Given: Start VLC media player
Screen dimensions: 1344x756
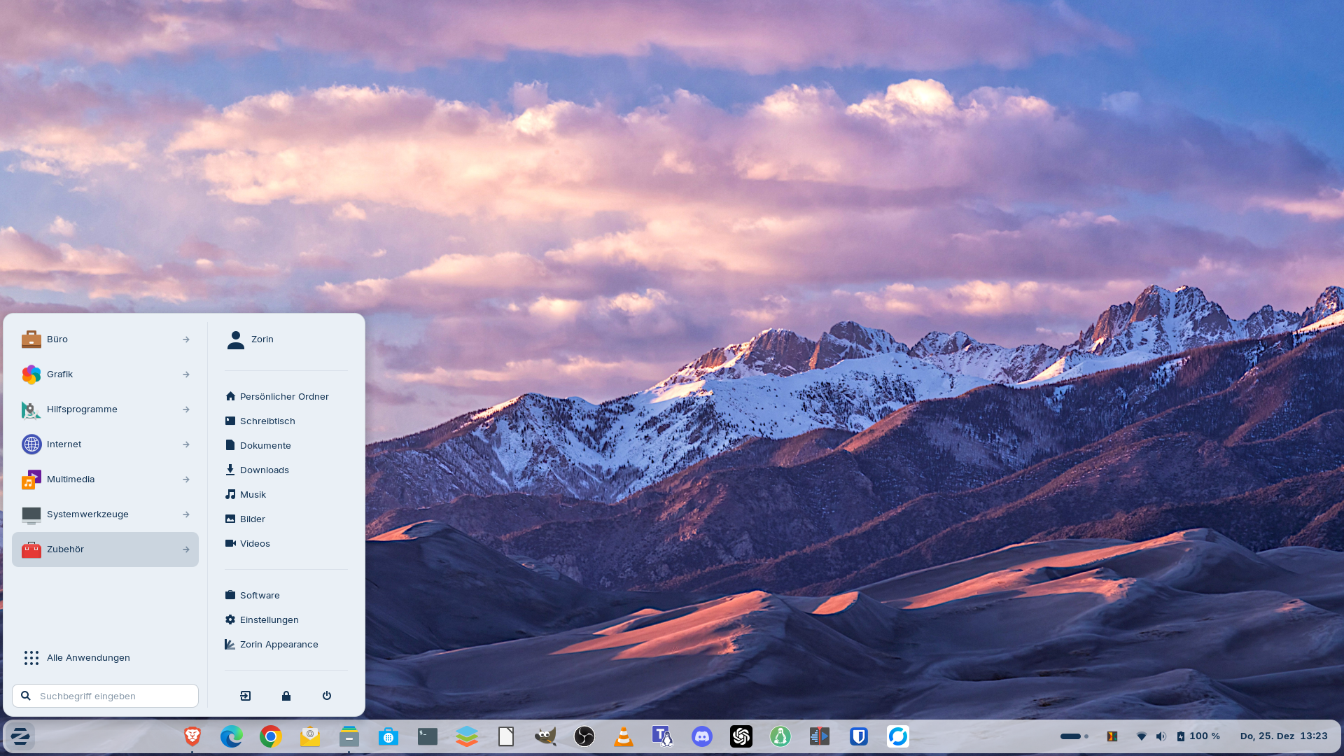Looking at the screenshot, I should [624, 736].
